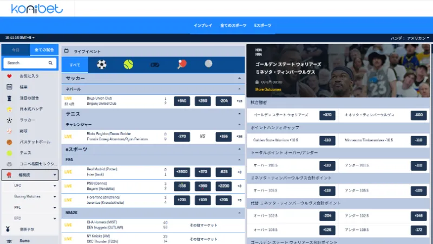Click the コニベ格闘セレクション sidebar icon
Viewport: 433px width, 244px height.
tap(9, 164)
